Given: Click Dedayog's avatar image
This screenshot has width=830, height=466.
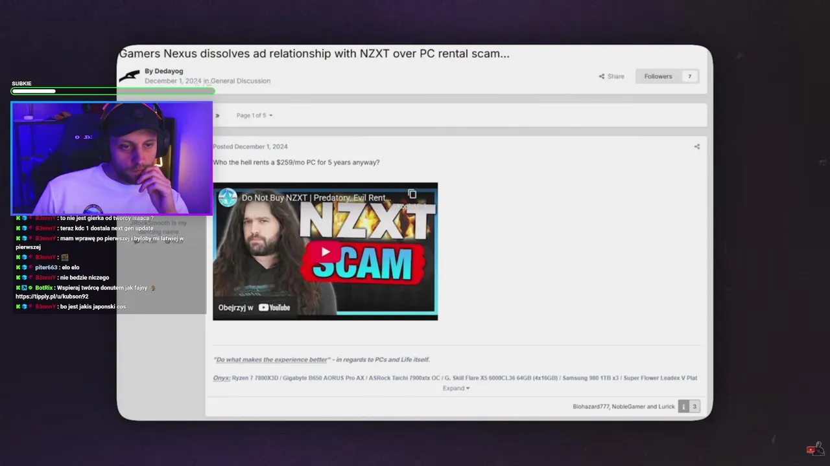Looking at the screenshot, I should [x=129, y=76].
